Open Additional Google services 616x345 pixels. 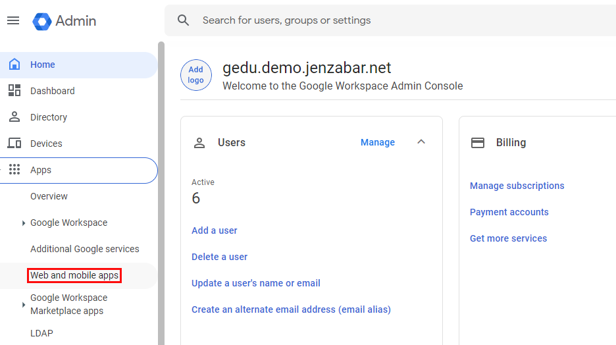point(85,249)
